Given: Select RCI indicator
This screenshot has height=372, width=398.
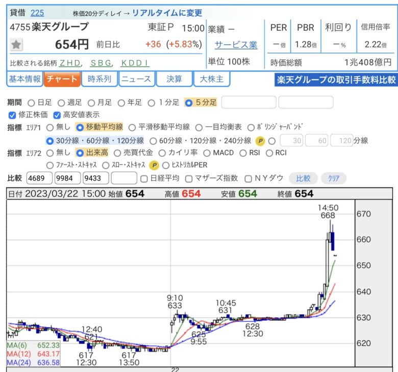Looking at the screenshot, I should coord(269,153).
